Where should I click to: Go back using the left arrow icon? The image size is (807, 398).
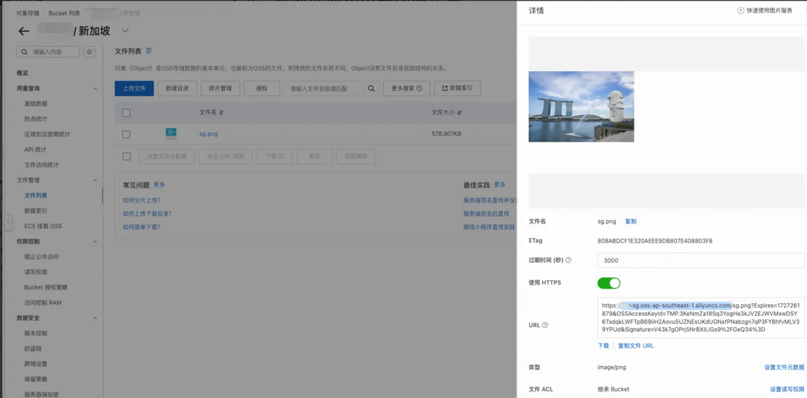(24, 31)
